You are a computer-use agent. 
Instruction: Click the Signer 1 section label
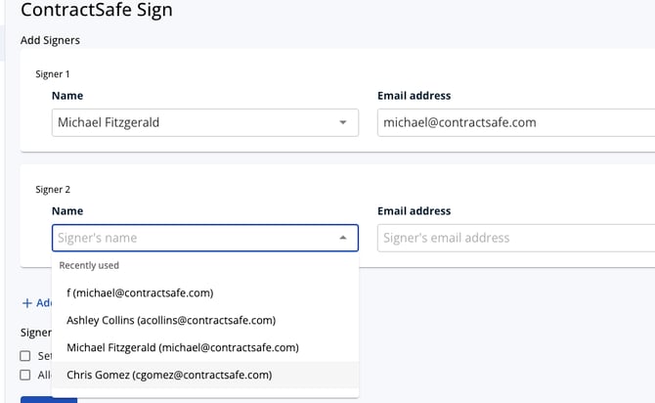tap(53, 73)
